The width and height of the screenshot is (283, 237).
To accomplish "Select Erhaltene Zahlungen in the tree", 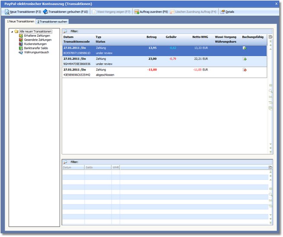I will click(x=37, y=35).
